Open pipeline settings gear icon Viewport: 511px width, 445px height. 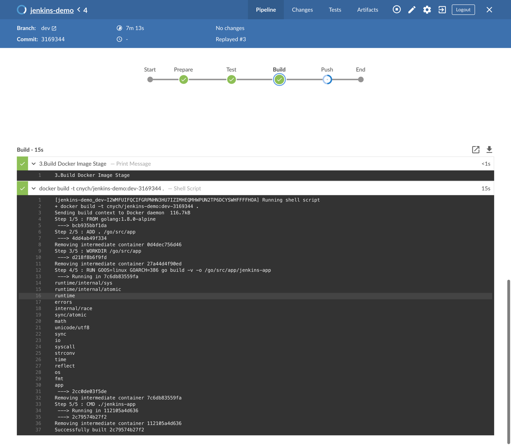point(427,10)
